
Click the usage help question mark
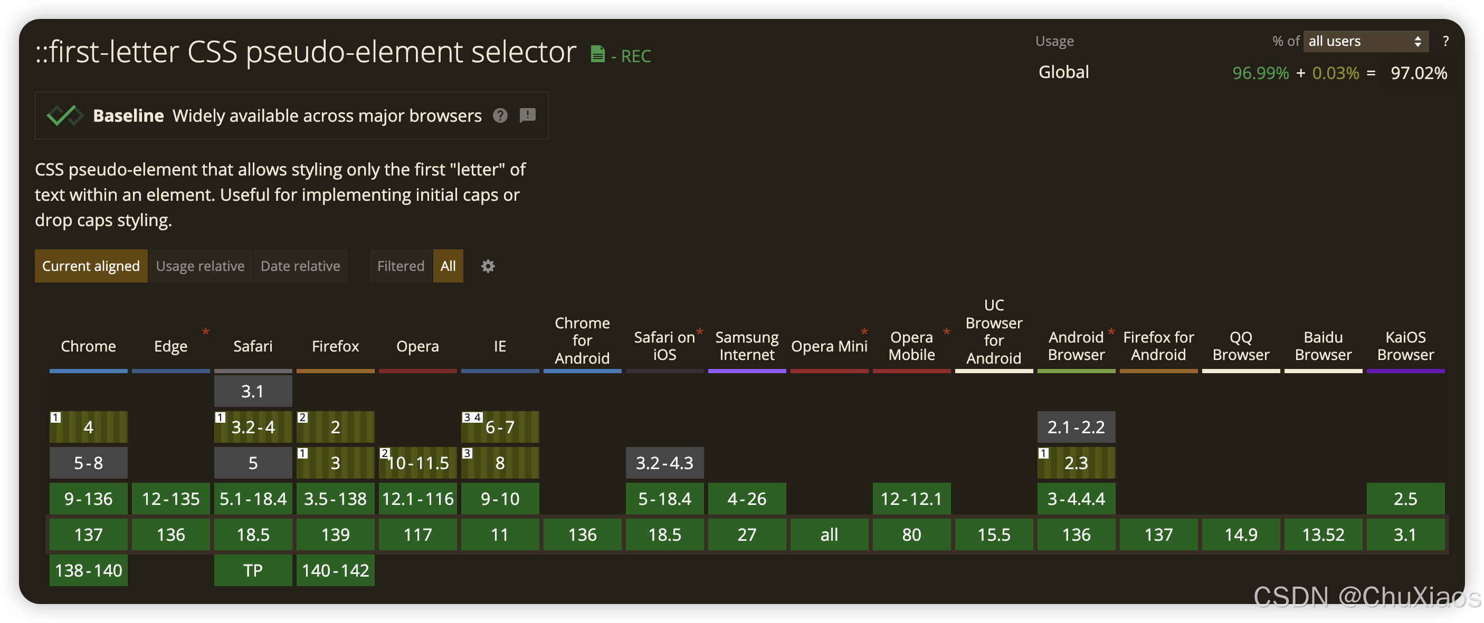click(1445, 42)
